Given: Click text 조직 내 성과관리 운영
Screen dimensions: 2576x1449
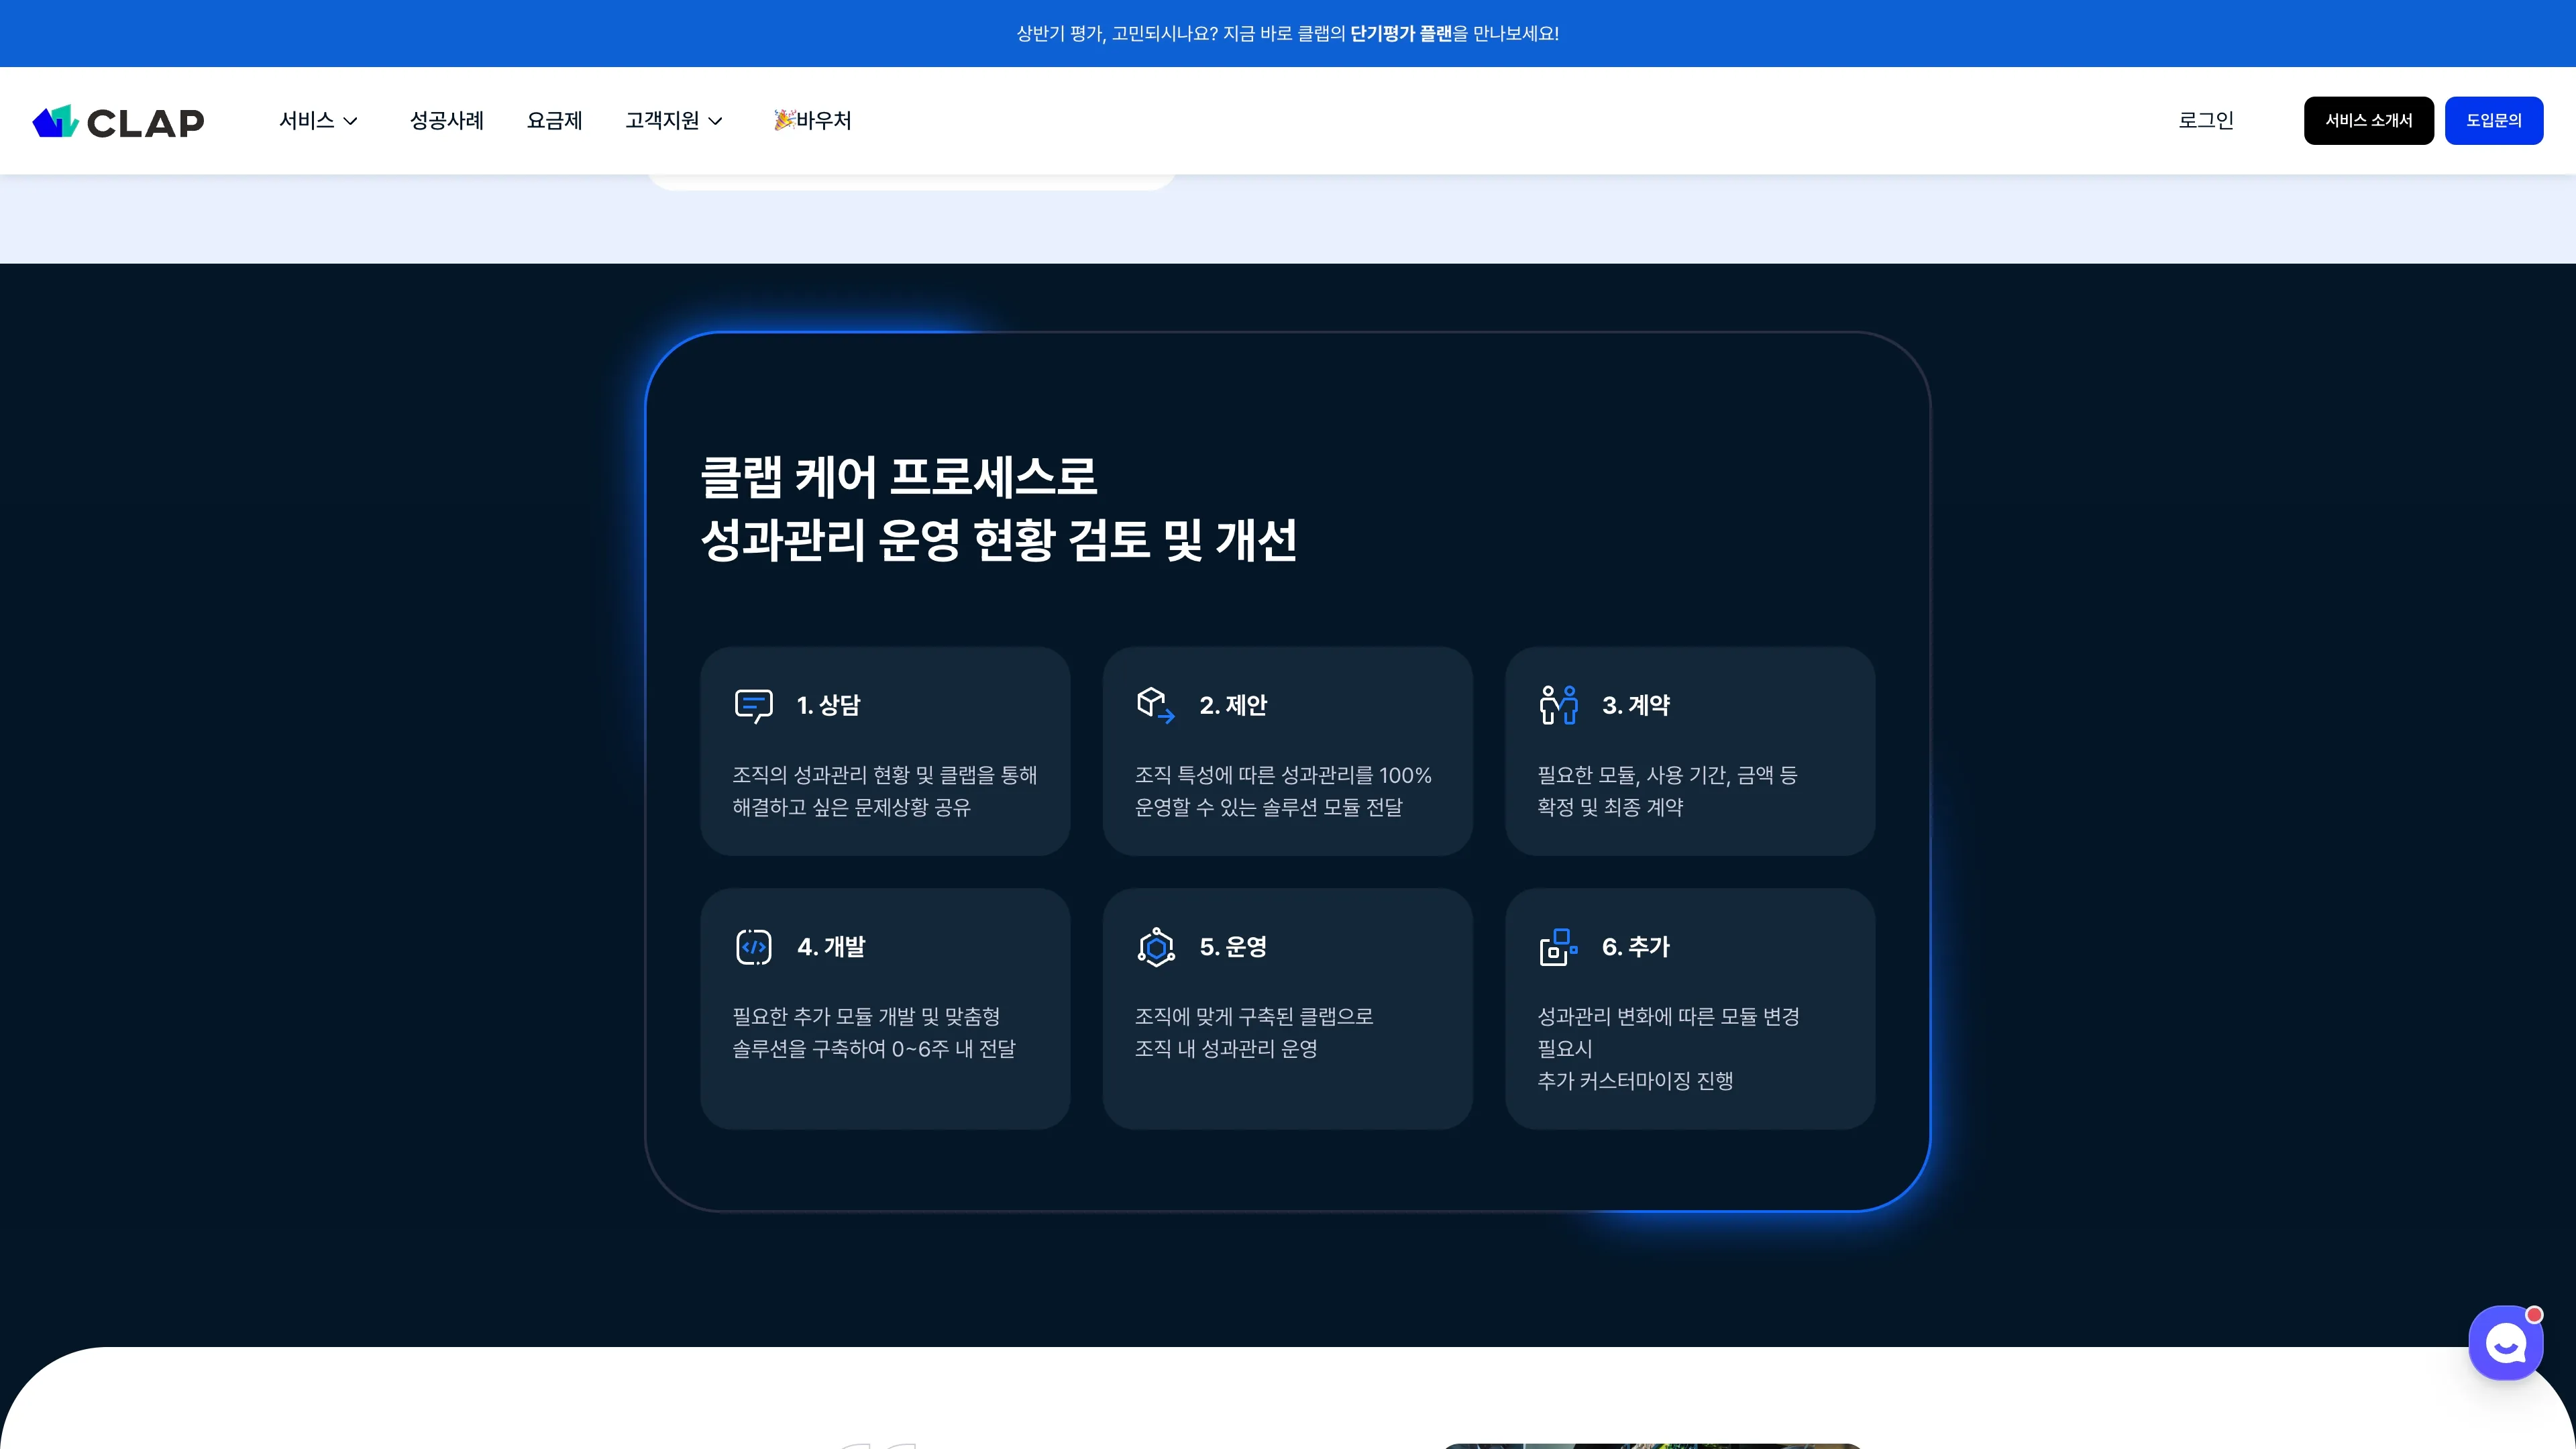Looking at the screenshot, I should coord(1226,1049).
